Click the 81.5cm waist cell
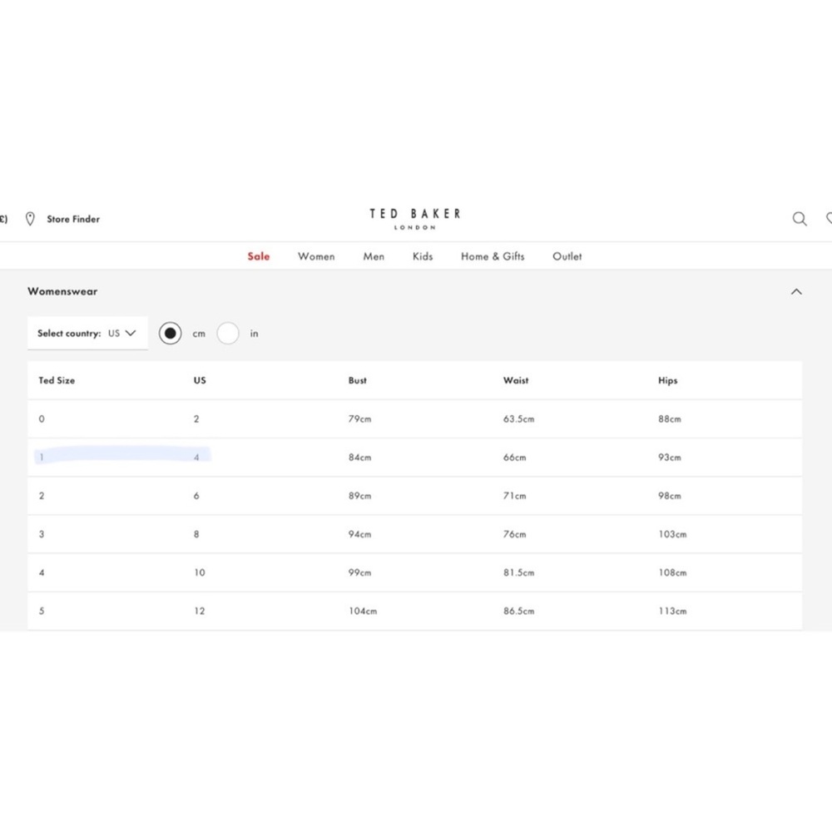Viewport: 832px width, 832px height. point(519,573)
